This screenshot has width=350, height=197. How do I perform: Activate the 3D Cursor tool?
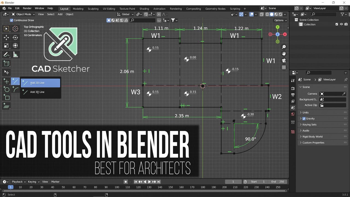(x=15, y=29)
